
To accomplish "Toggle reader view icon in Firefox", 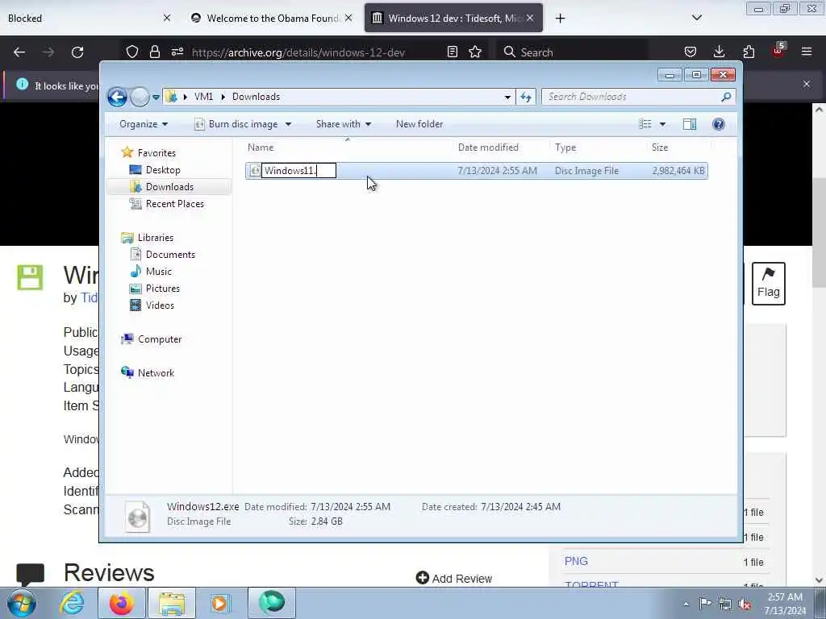I will click(x=452, y=52).
